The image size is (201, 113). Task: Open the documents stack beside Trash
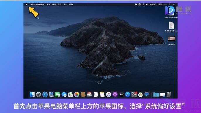tap(162, 95)
